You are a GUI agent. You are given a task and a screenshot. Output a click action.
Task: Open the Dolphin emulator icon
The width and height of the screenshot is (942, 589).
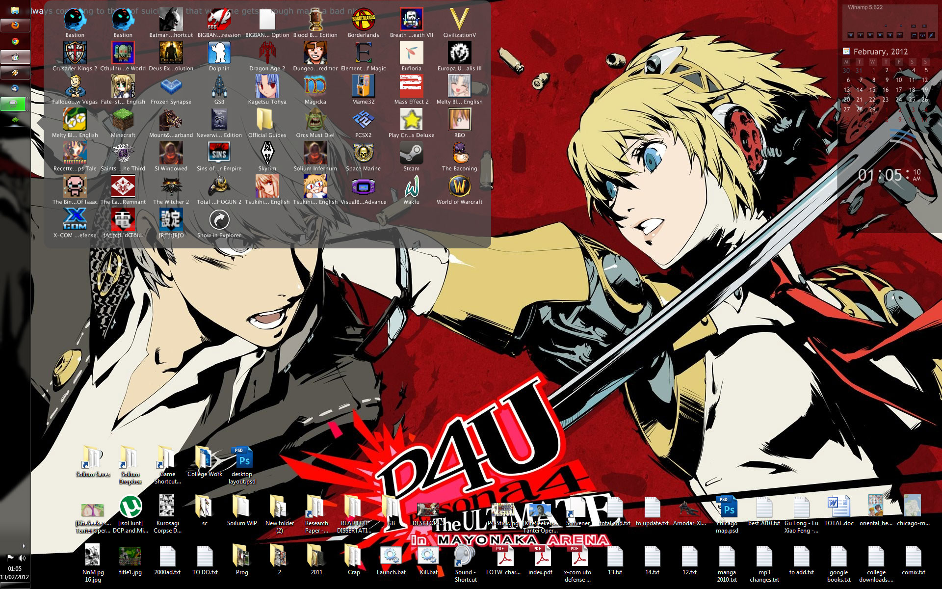tap(219, 56)
